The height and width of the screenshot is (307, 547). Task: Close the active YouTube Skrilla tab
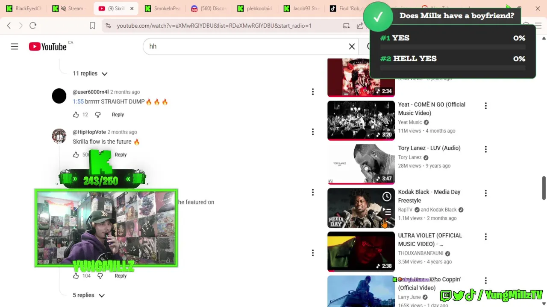[x=132, y=8]
